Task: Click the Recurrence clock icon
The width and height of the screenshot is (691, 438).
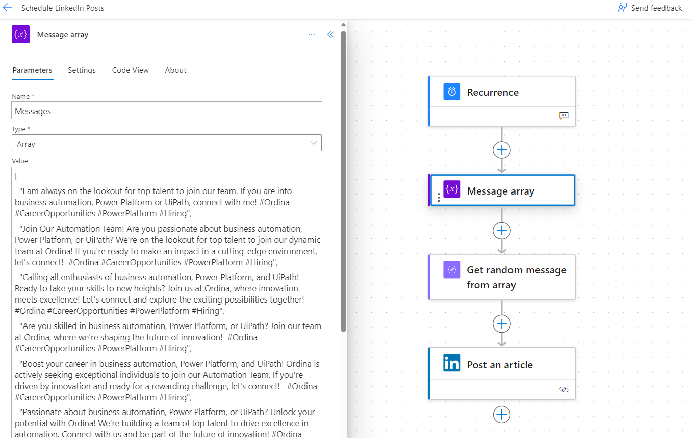Action: [x=452, y=92]
